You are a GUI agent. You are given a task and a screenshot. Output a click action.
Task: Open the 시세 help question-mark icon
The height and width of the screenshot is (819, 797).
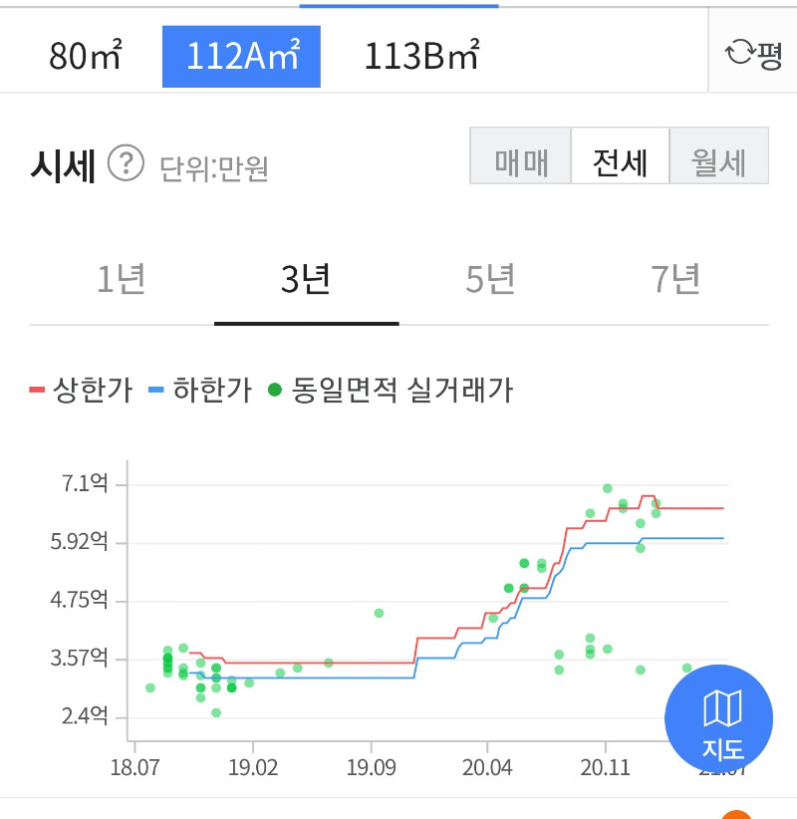point(126,163)
